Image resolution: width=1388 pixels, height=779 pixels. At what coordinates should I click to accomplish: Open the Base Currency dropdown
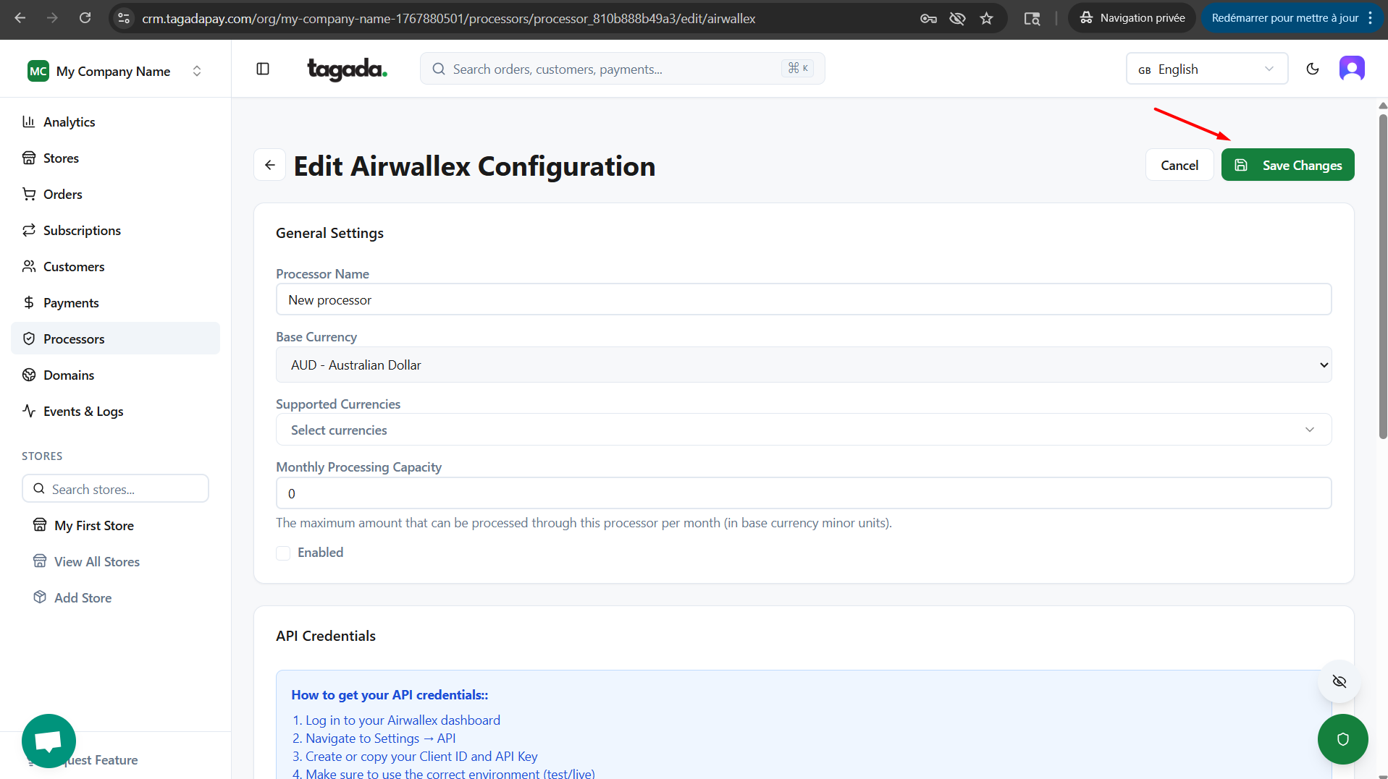pyautogui.click(x=803, y=365)
